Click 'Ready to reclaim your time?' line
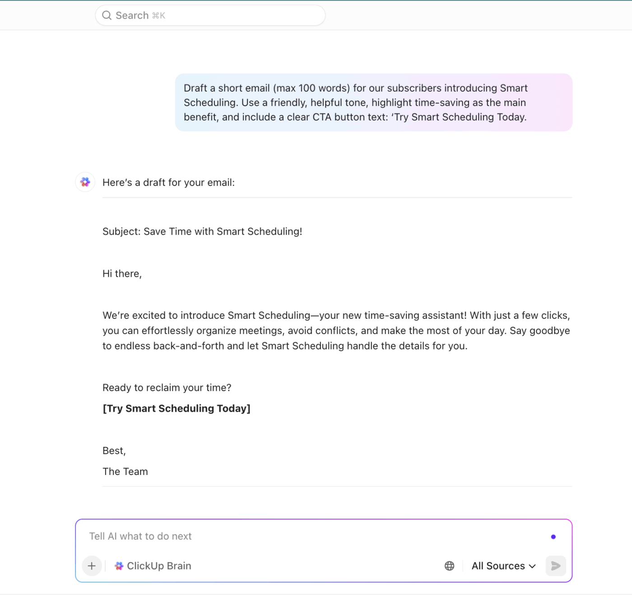The image size is (632, 595). tap(167, 388)
